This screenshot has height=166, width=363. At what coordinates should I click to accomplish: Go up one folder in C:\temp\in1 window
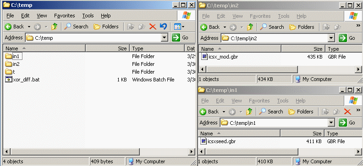[x=249, y=112]
